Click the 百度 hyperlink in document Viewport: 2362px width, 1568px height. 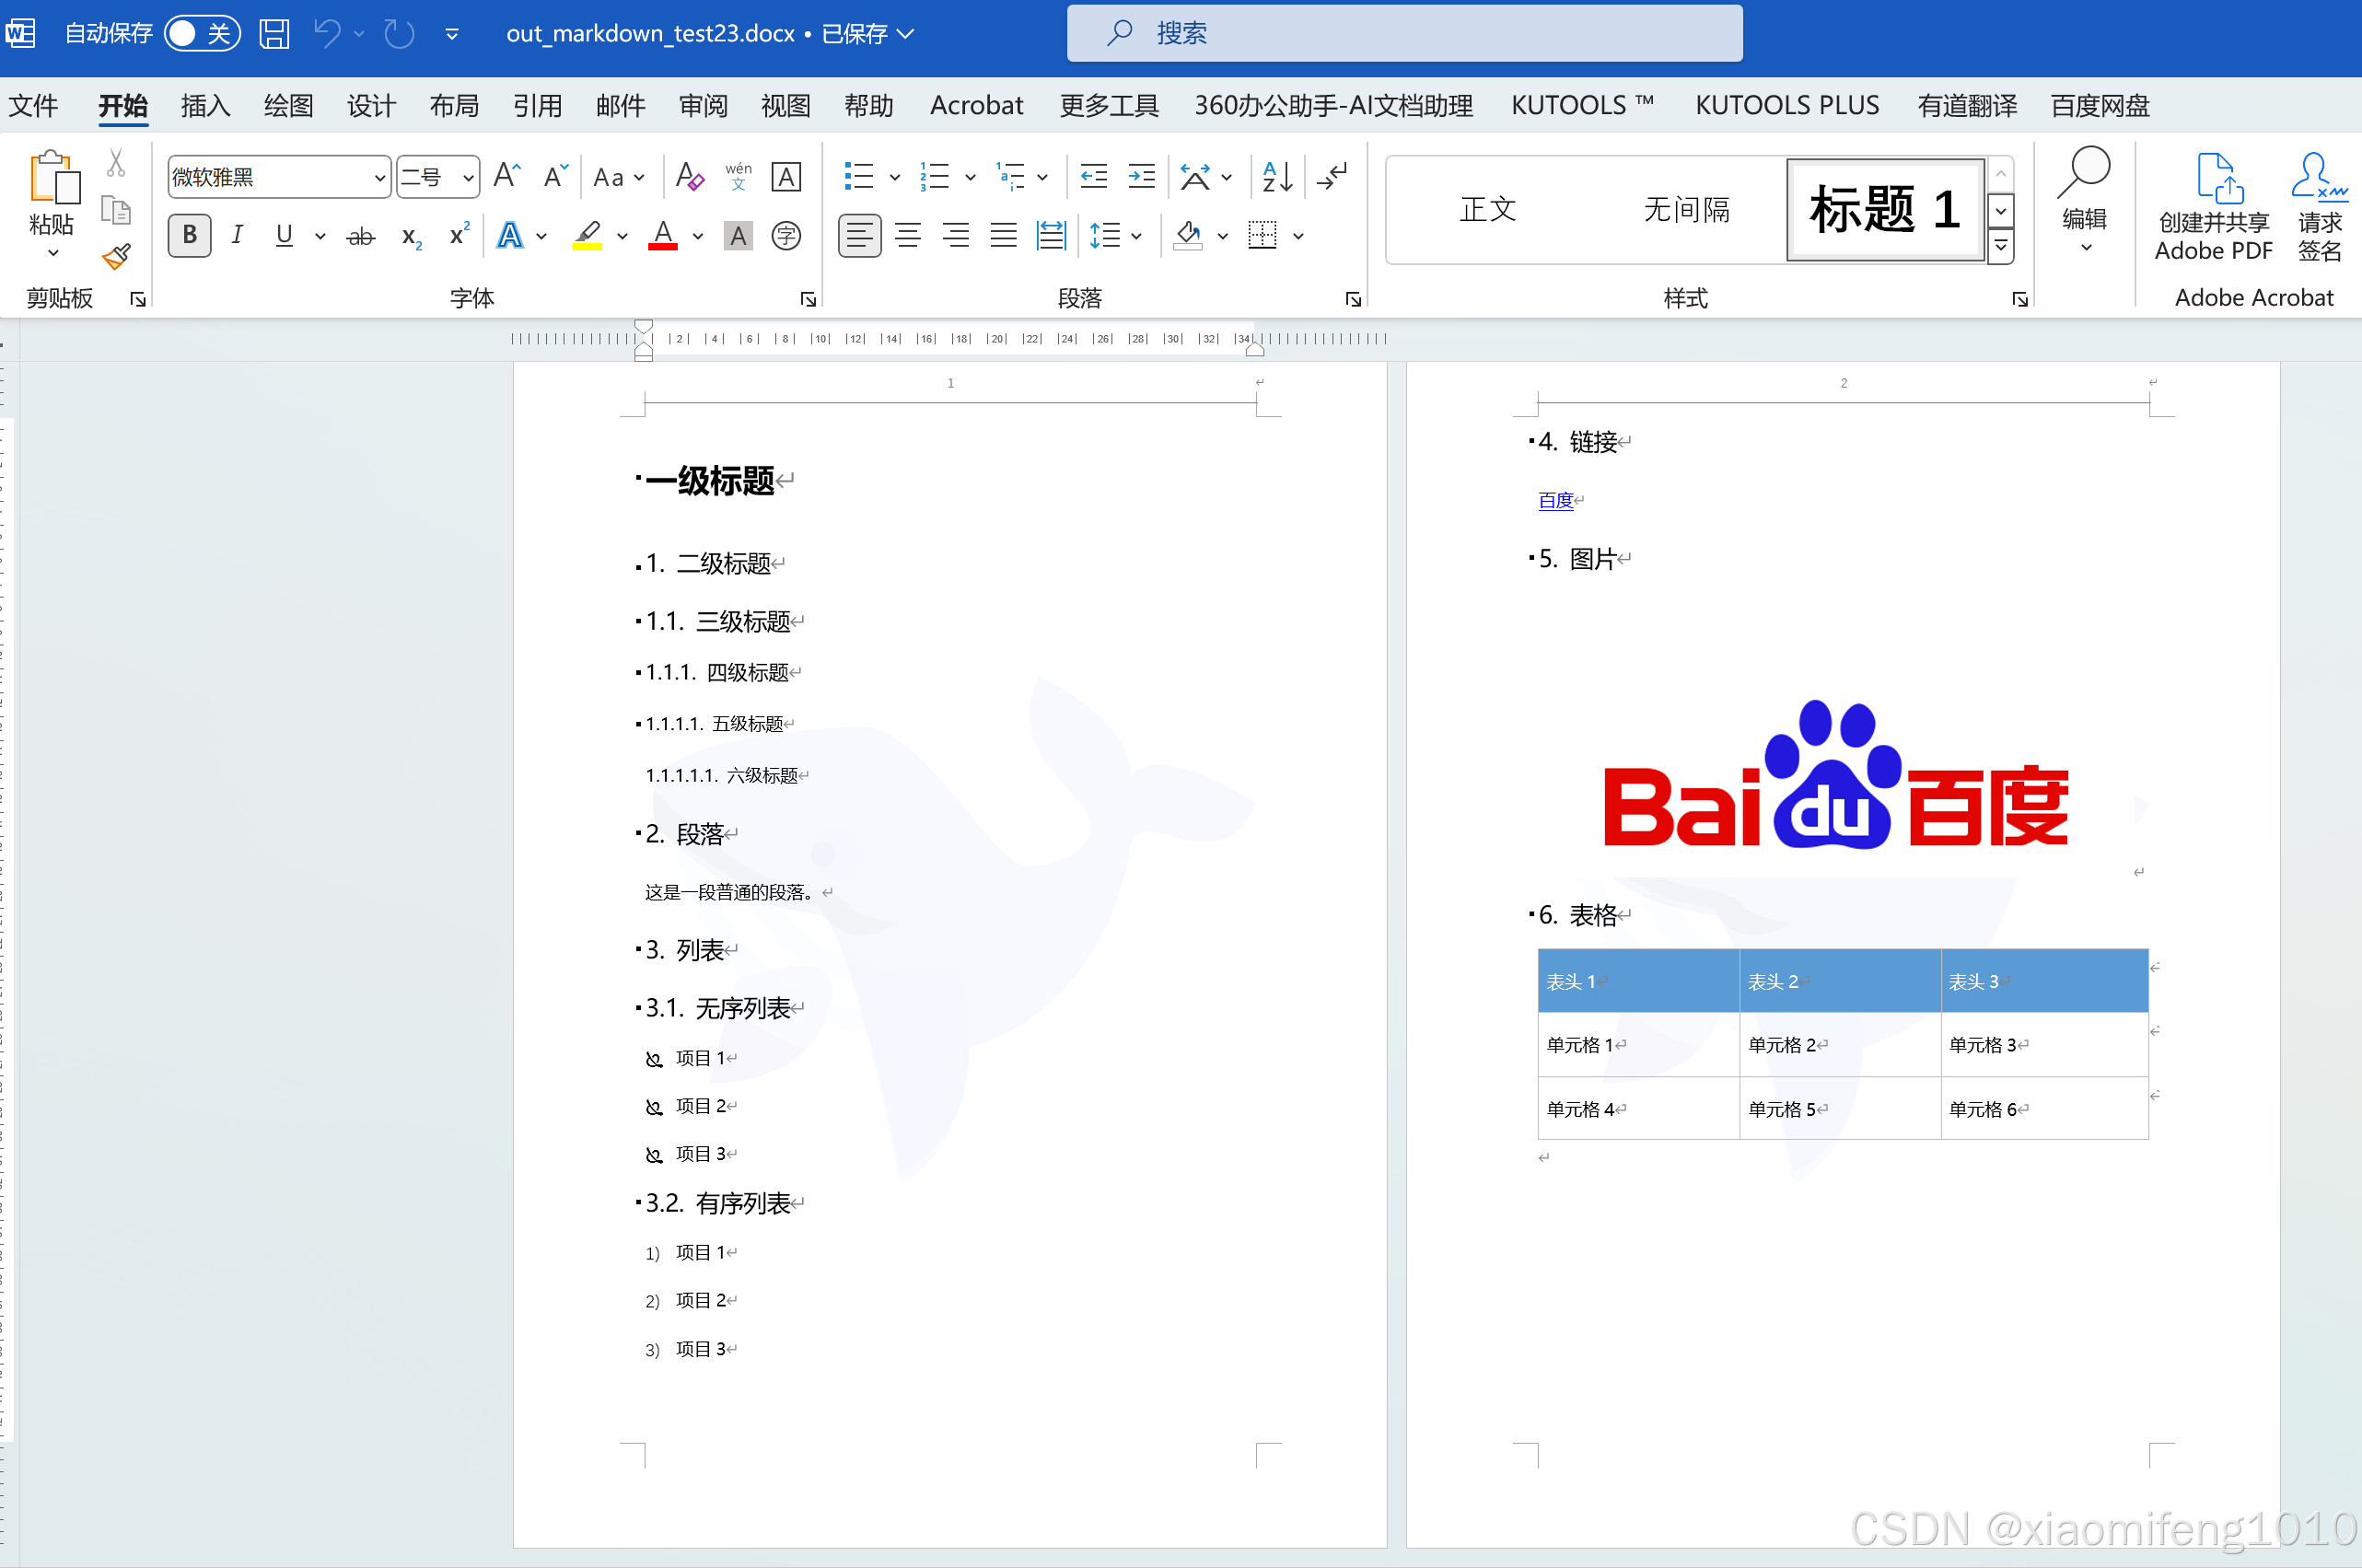(x=1555, y=500)
